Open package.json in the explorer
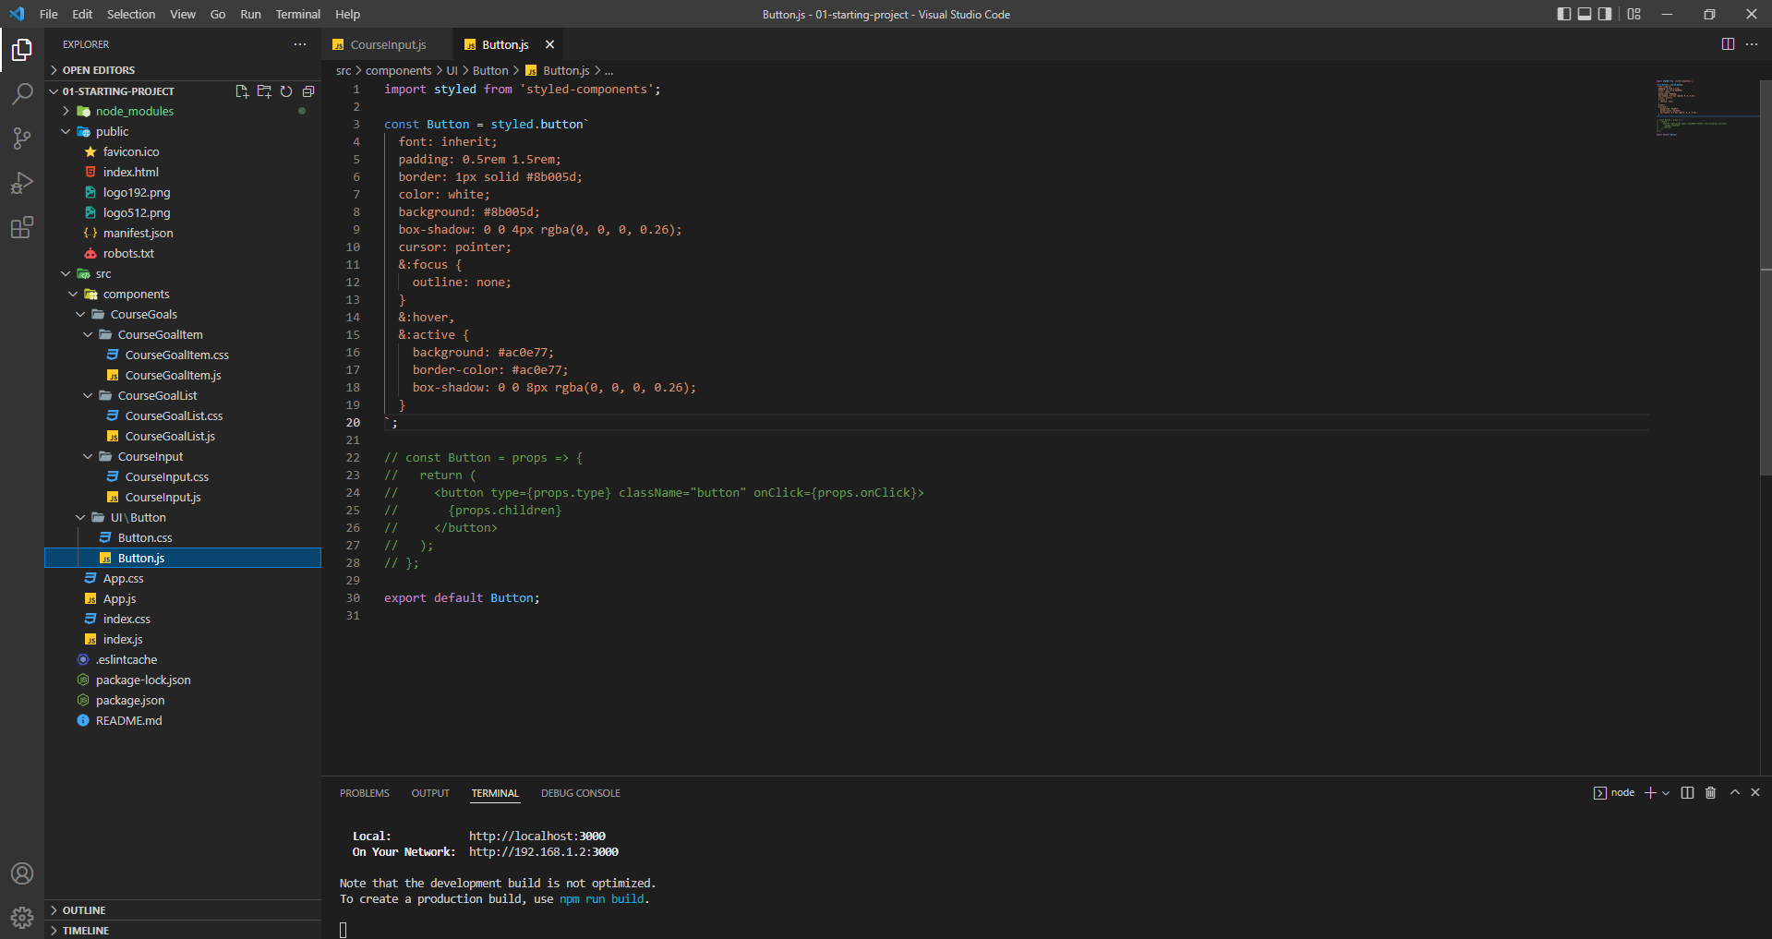This screenshot has height=939, width=1772. coord(183,700)
